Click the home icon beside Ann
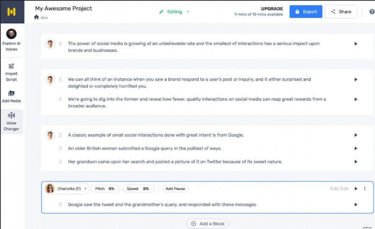The height and width of the screenshot is (229, 375). 37,17
